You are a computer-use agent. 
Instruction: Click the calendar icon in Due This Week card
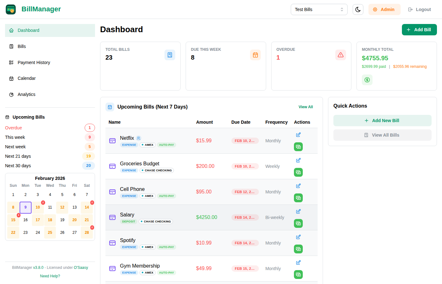coord(255,55)
